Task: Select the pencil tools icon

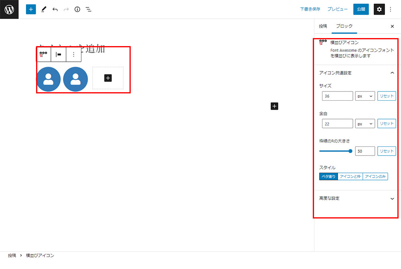Action: (x=44, y=9)
